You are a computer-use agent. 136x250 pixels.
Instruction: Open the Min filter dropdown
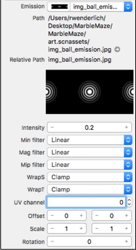click(90, 140)
